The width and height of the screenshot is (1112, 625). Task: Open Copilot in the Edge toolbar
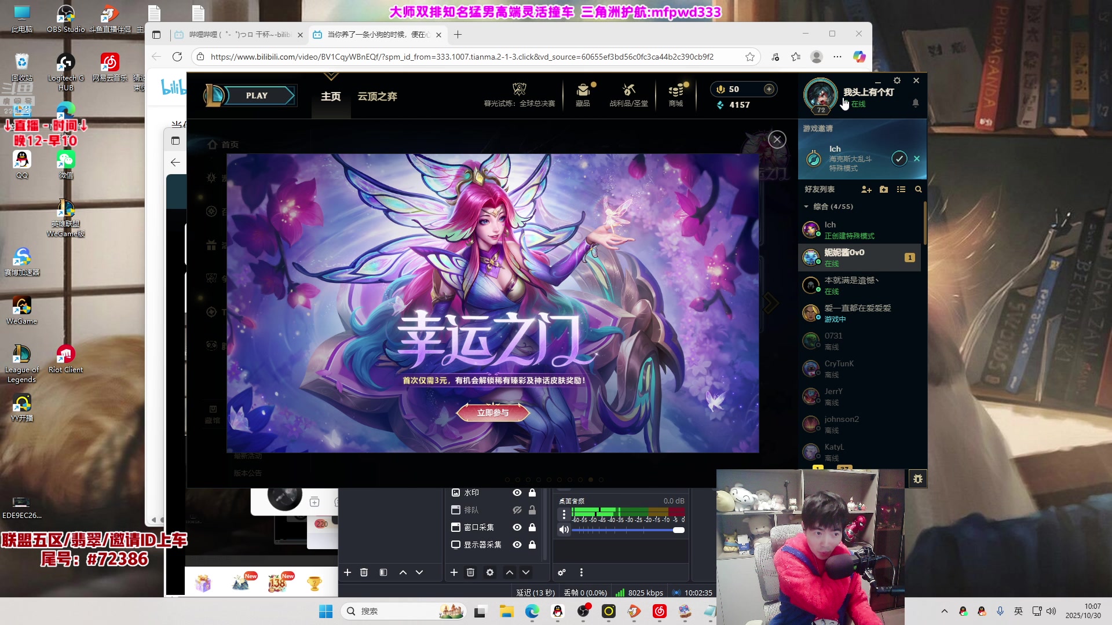[x=859, y=57]
